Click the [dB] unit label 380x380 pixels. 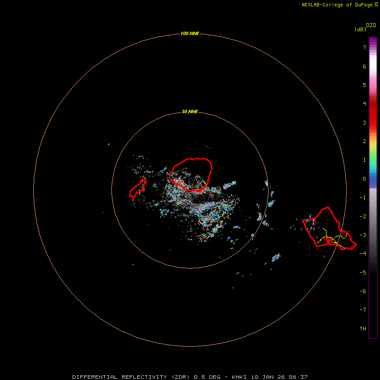(361, 30)
